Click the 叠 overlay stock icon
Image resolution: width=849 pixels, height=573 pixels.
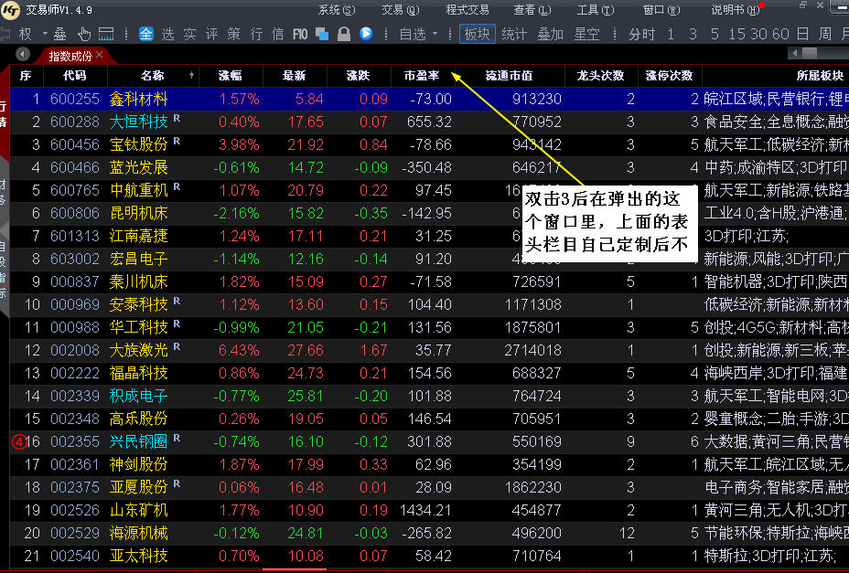[x=59, y=34]
